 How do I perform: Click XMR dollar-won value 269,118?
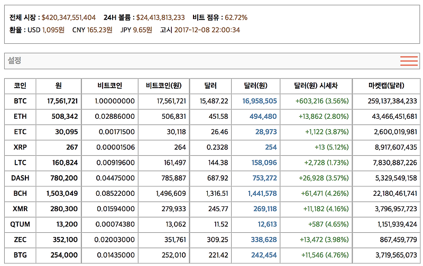265,208
